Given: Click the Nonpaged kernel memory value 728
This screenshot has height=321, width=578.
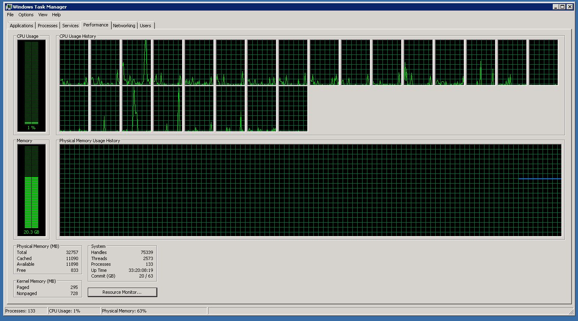Looking at the screenshot, I should click(74, 293).
